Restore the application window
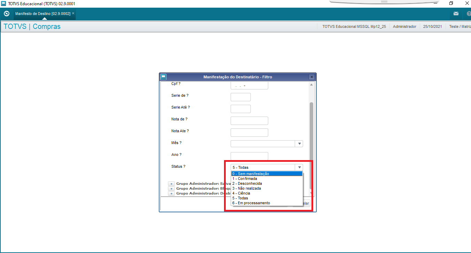 [451, 3]
